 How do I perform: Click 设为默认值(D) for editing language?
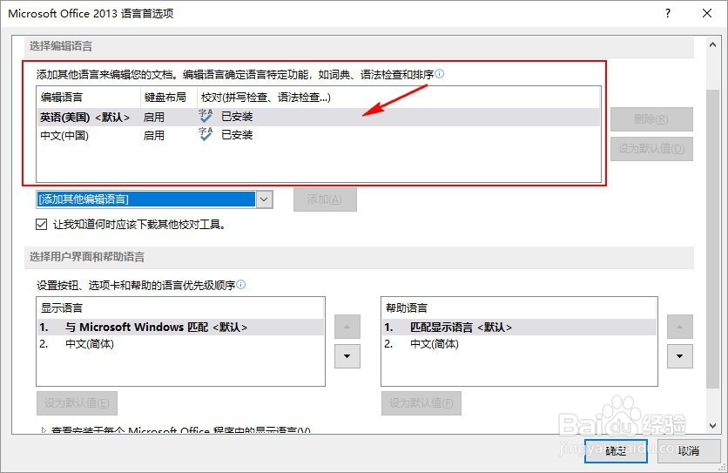[x=651, y=149]
